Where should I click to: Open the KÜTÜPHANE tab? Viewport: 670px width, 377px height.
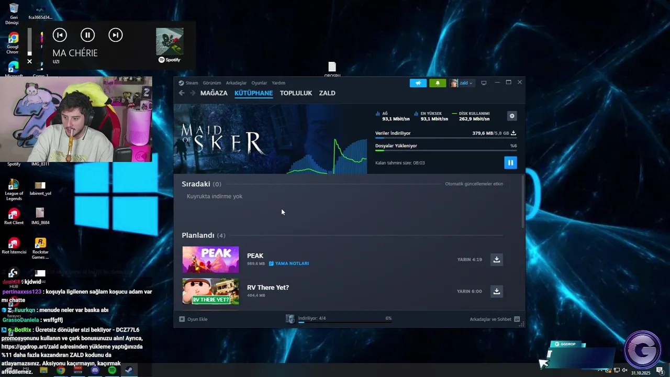point(254,93)
